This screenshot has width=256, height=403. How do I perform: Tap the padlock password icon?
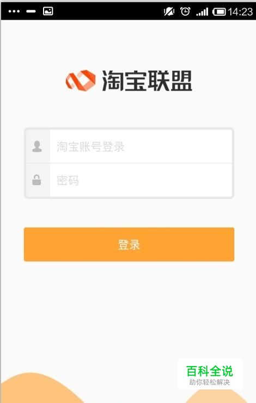click(36, 180)
